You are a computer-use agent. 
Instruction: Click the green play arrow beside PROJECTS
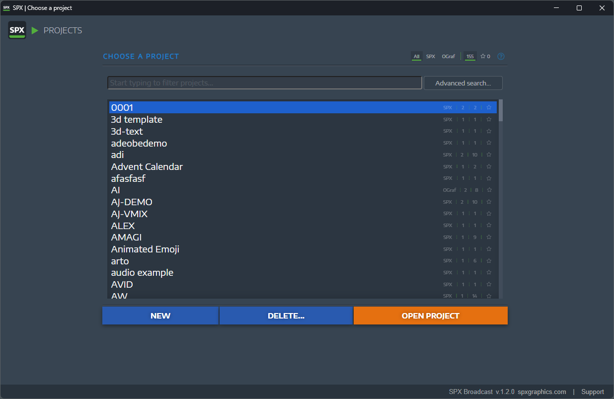click(x=35, y=30)
